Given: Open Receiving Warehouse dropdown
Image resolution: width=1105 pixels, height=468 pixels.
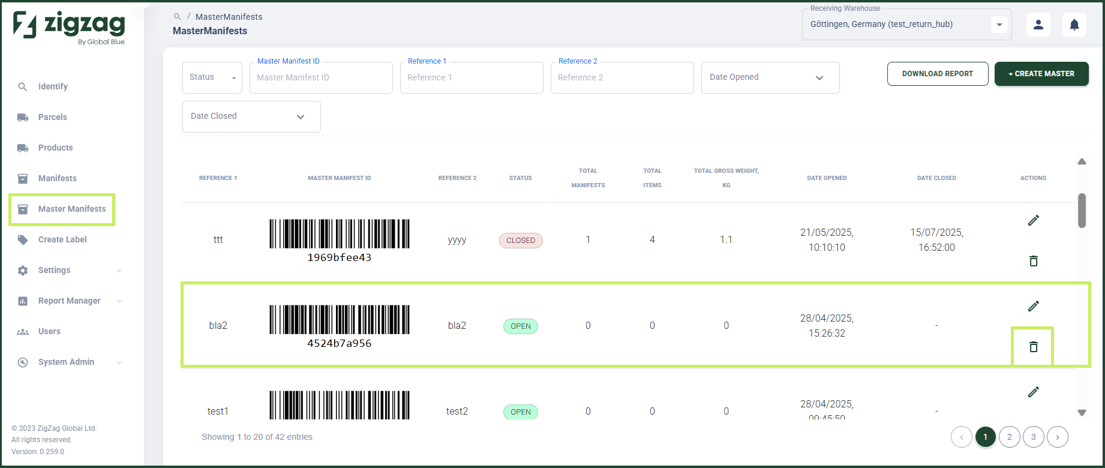Looking at the screenshot, I should click(x=906, y=25).
